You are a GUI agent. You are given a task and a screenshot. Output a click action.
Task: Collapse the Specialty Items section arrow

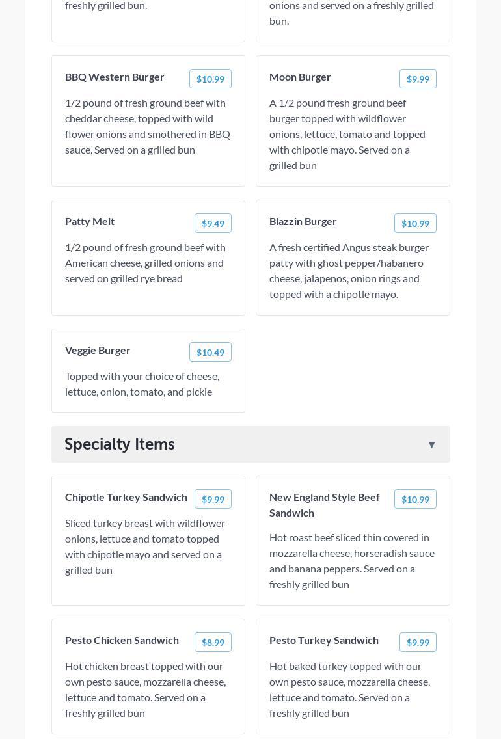[x=431, y=445]
